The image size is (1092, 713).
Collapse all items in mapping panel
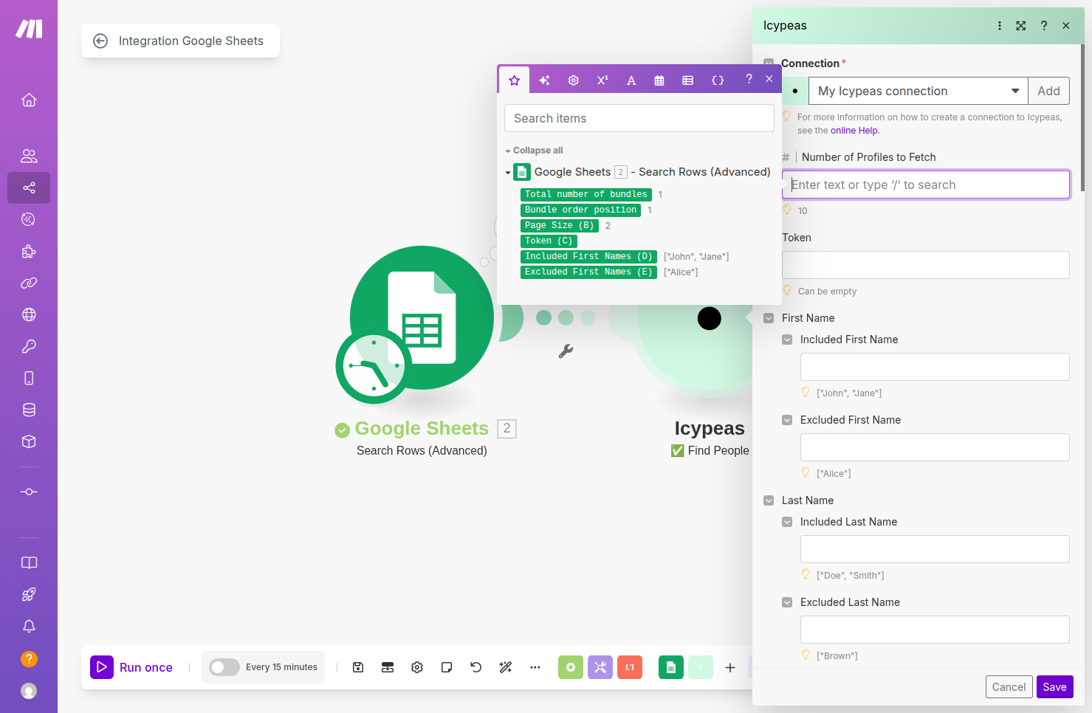(x=534, y=151)
